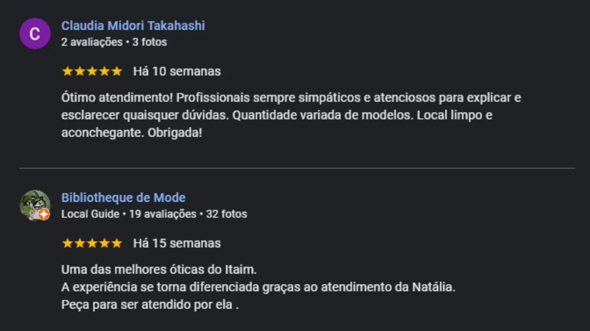Click the review line "Uma das melhores óticas do Itaim"
Screen dimensions: 590x331
coord(159,270)
